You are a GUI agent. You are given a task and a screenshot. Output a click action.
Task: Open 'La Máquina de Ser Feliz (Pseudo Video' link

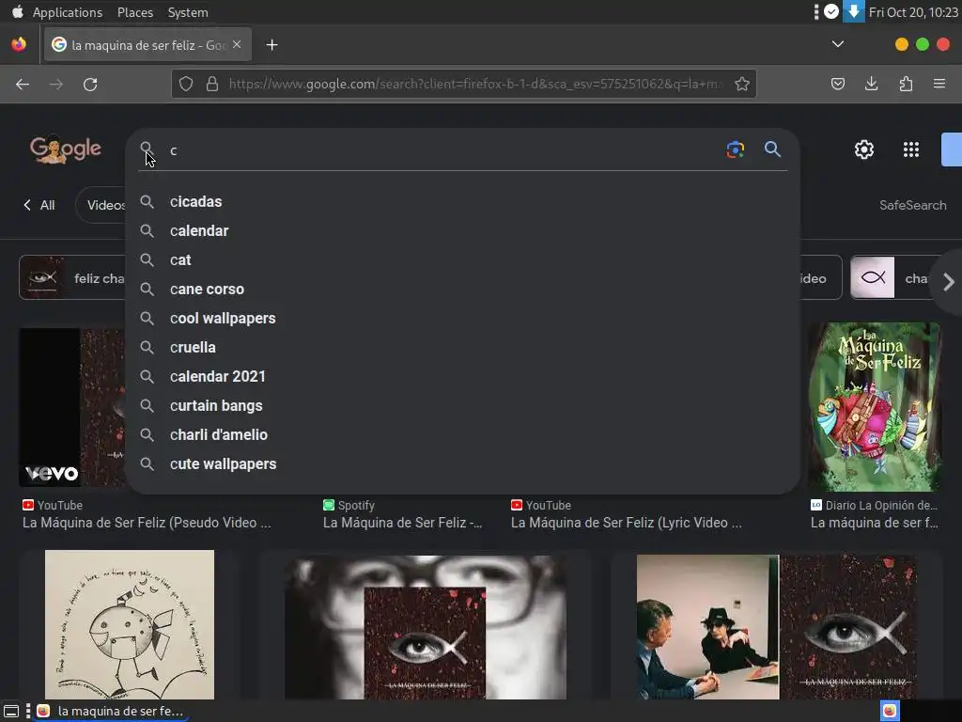(x=147, y=523)
